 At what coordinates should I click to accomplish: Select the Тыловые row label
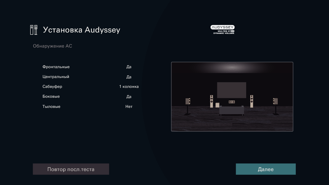pos(52,106)
